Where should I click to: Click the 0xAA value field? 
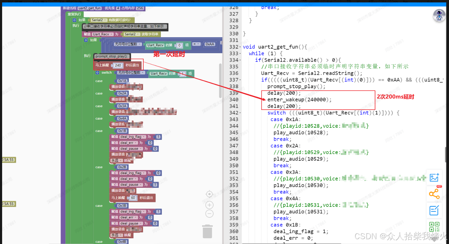pos(210,44)
